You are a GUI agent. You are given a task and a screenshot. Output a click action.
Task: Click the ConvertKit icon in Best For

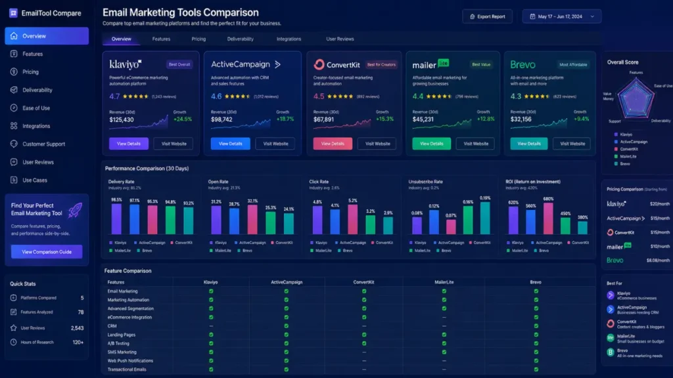(x=611, y=324)
